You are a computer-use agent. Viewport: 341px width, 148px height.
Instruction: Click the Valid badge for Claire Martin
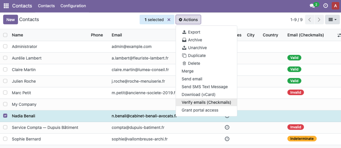(294, 69)
